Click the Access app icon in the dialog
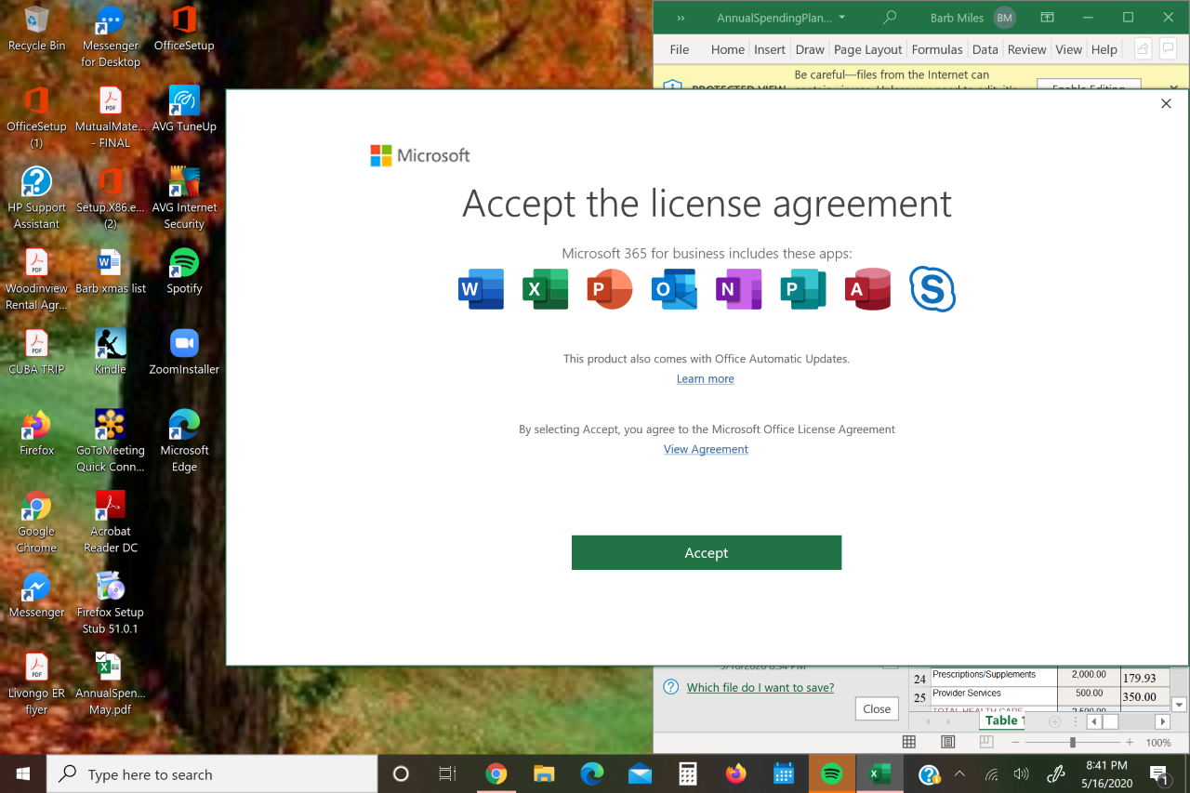 click(x=867, y=289)
